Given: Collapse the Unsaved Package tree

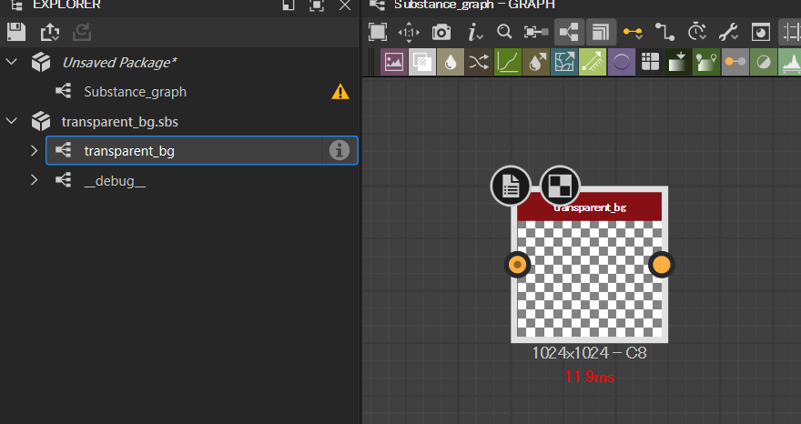Looking at the screenshot, I should [x=13, y=63].
